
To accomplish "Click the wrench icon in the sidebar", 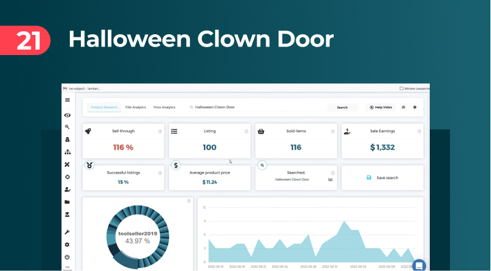I will click(67, 232).
